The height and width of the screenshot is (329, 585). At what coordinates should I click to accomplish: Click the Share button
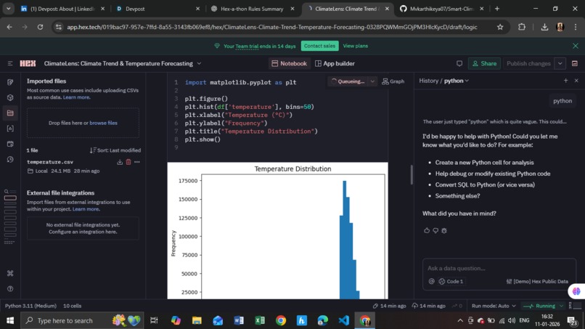click(x=484, y=63)
